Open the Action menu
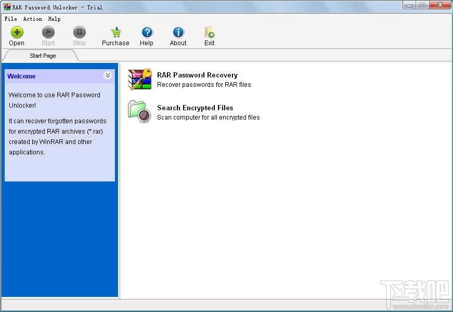 (32, 19)
